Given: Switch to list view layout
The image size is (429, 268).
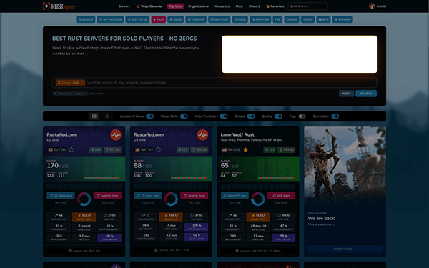Looking at the screenshot, I should (107, 116).
